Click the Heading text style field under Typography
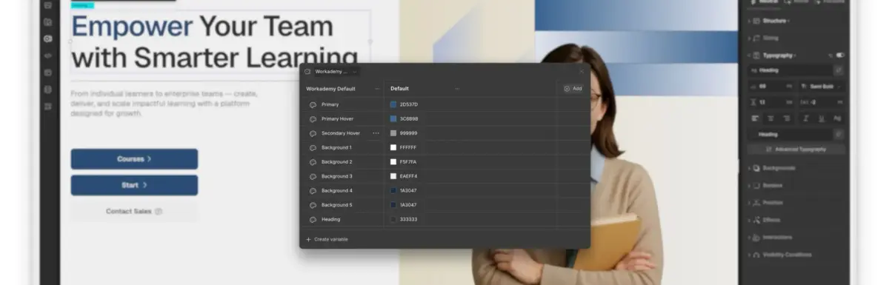This screenshot has height=285, width=889. 790,70
